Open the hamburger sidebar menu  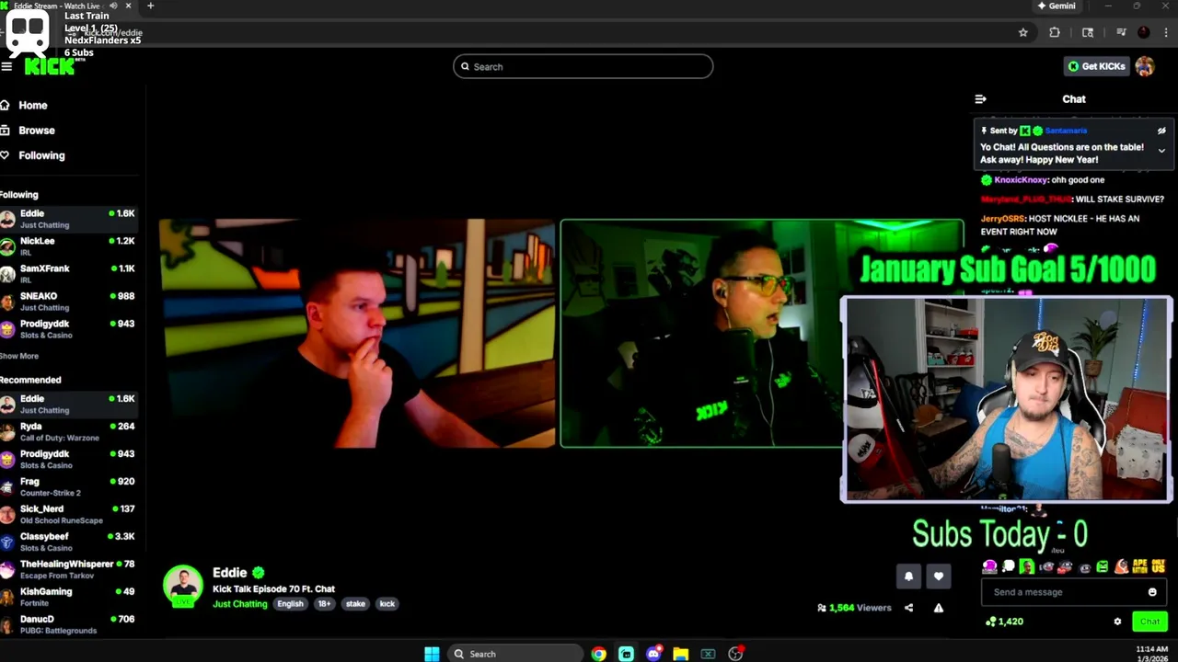click(x=6, y=66)
